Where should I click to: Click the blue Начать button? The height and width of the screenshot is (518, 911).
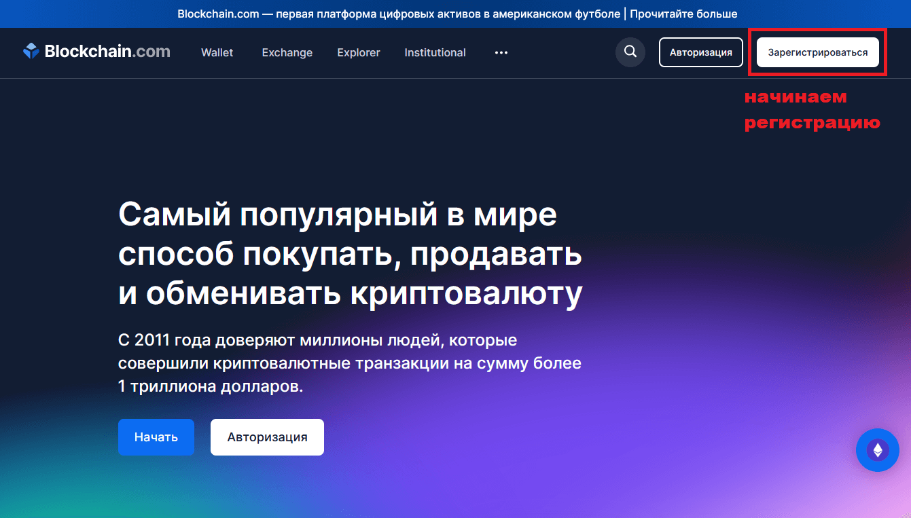[156, 437]
